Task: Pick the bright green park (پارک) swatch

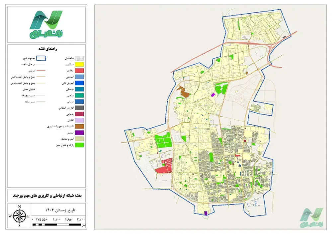Action: (79, 145)
